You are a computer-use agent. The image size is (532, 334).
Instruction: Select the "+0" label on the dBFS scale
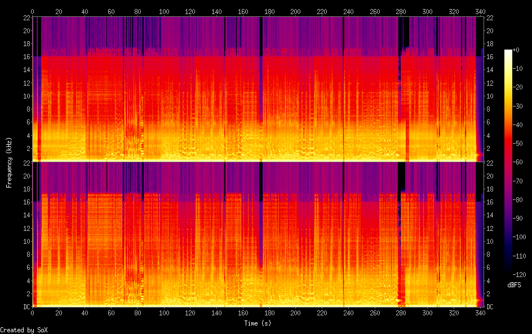pyautogui.click(x=520, y=51)
